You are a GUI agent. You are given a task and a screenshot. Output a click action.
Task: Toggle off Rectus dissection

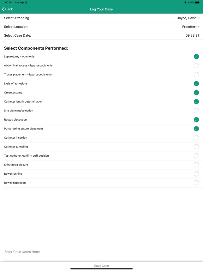tap(196, 120)
